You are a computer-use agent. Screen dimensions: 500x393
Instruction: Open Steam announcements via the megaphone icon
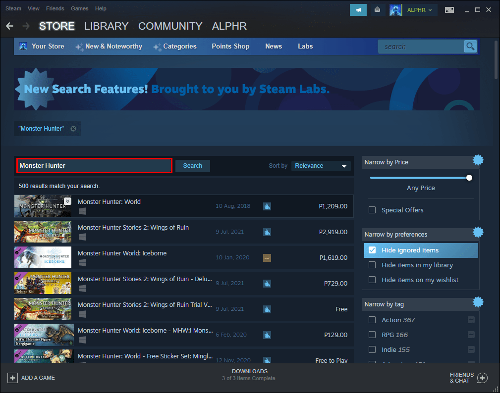click(358, 9)
